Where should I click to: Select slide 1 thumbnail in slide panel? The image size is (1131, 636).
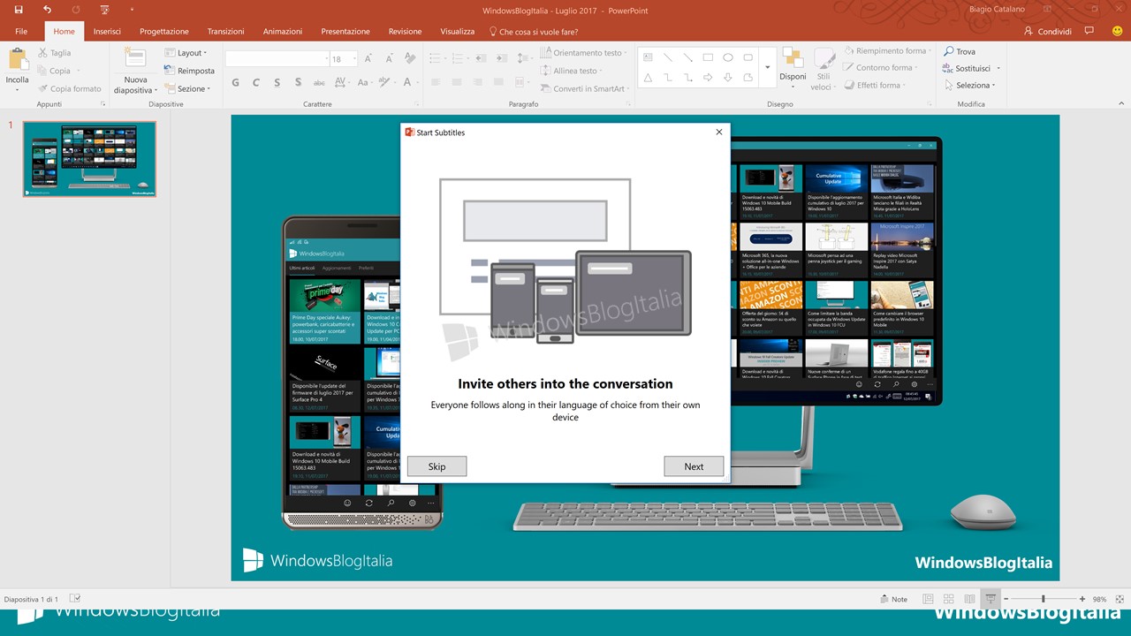pos(89,159)
